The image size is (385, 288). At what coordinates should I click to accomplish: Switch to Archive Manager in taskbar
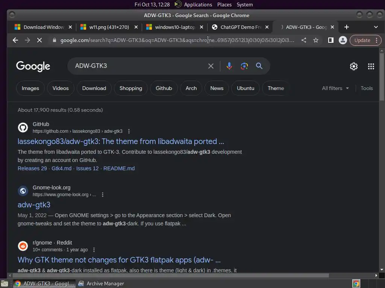coord(101,283)
